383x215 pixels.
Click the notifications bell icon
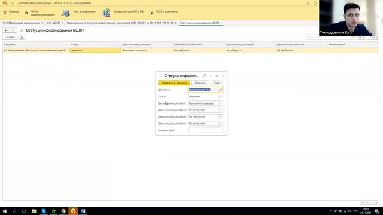[308, 3]
